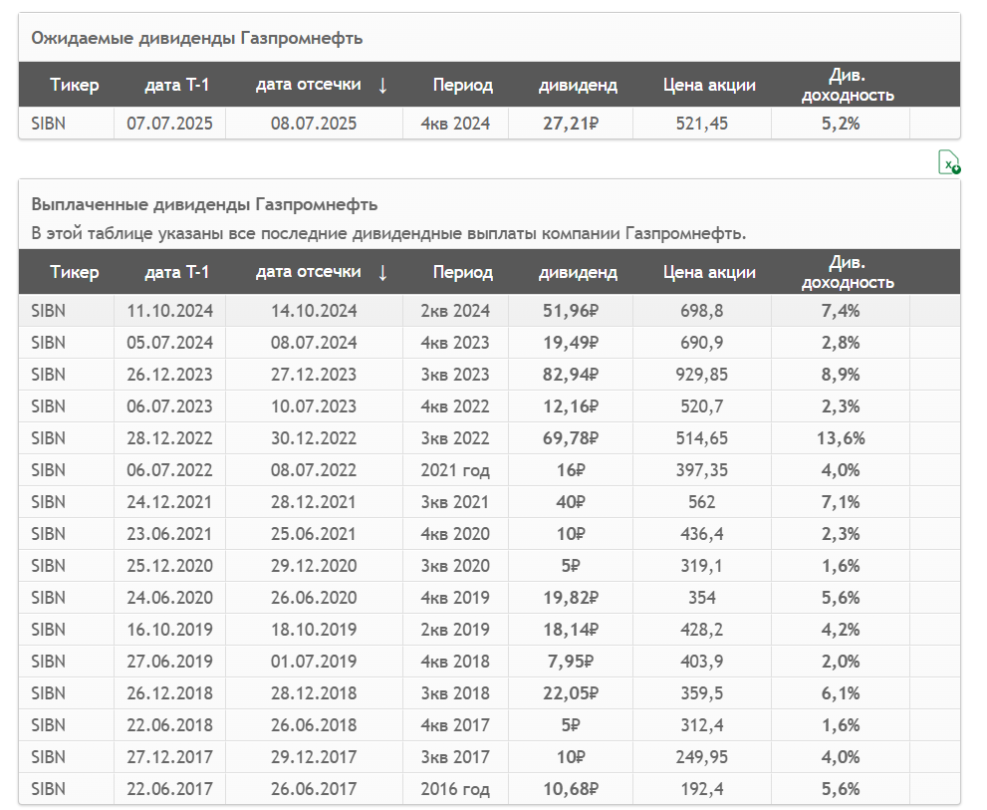Select the date 23.06.2021 cell
Screen dimensions: 987x810
[x=169, y=534]
